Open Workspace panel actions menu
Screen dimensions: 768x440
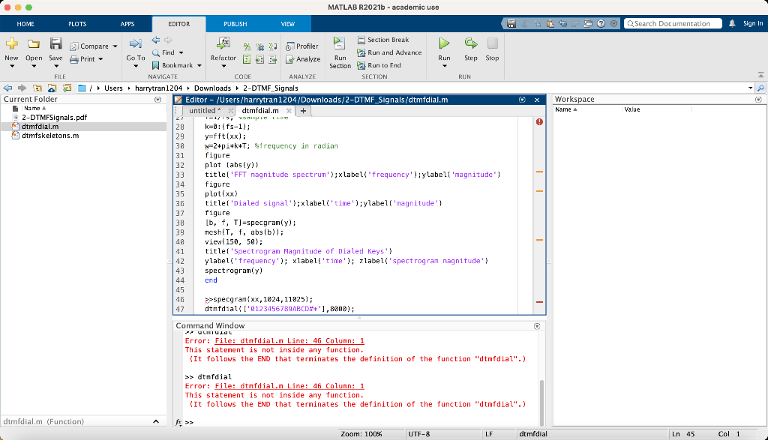[758, 99]
